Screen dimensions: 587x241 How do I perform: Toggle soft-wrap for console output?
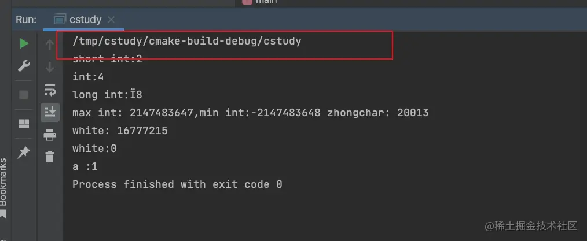click(x=50, y=90)
